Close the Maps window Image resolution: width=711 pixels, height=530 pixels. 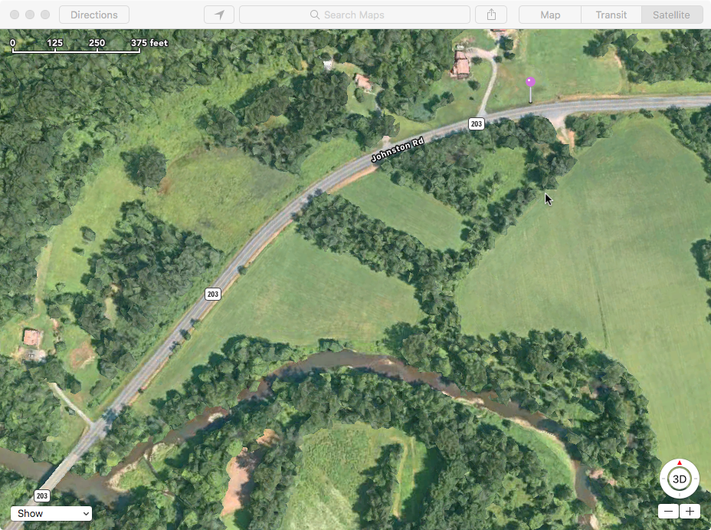coord(15,15)
